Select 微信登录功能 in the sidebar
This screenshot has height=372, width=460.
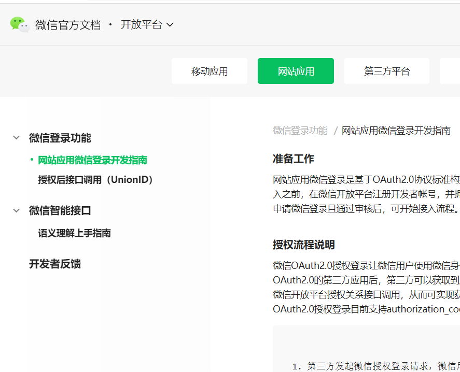pos(60,138)
